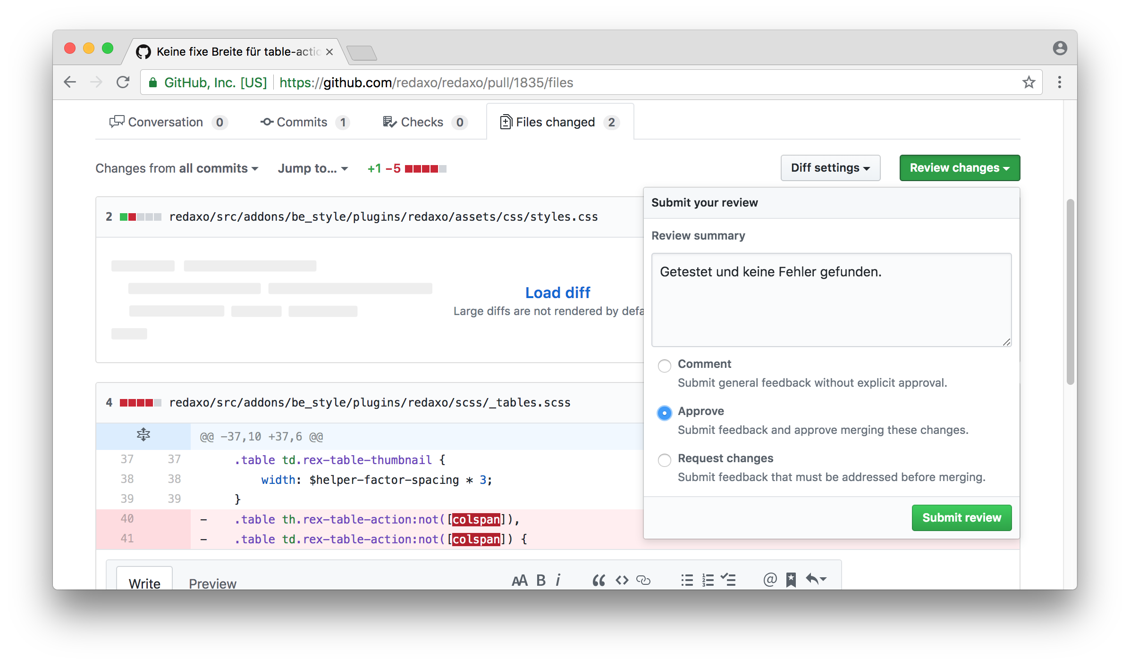Insert code using the code brackets icon
This screenshot has height=665, width=1130.
(622, 580)
